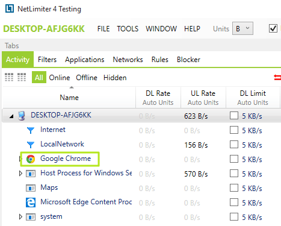Open the FILE menu
The image size is (281, 226).
pos(103,29)
